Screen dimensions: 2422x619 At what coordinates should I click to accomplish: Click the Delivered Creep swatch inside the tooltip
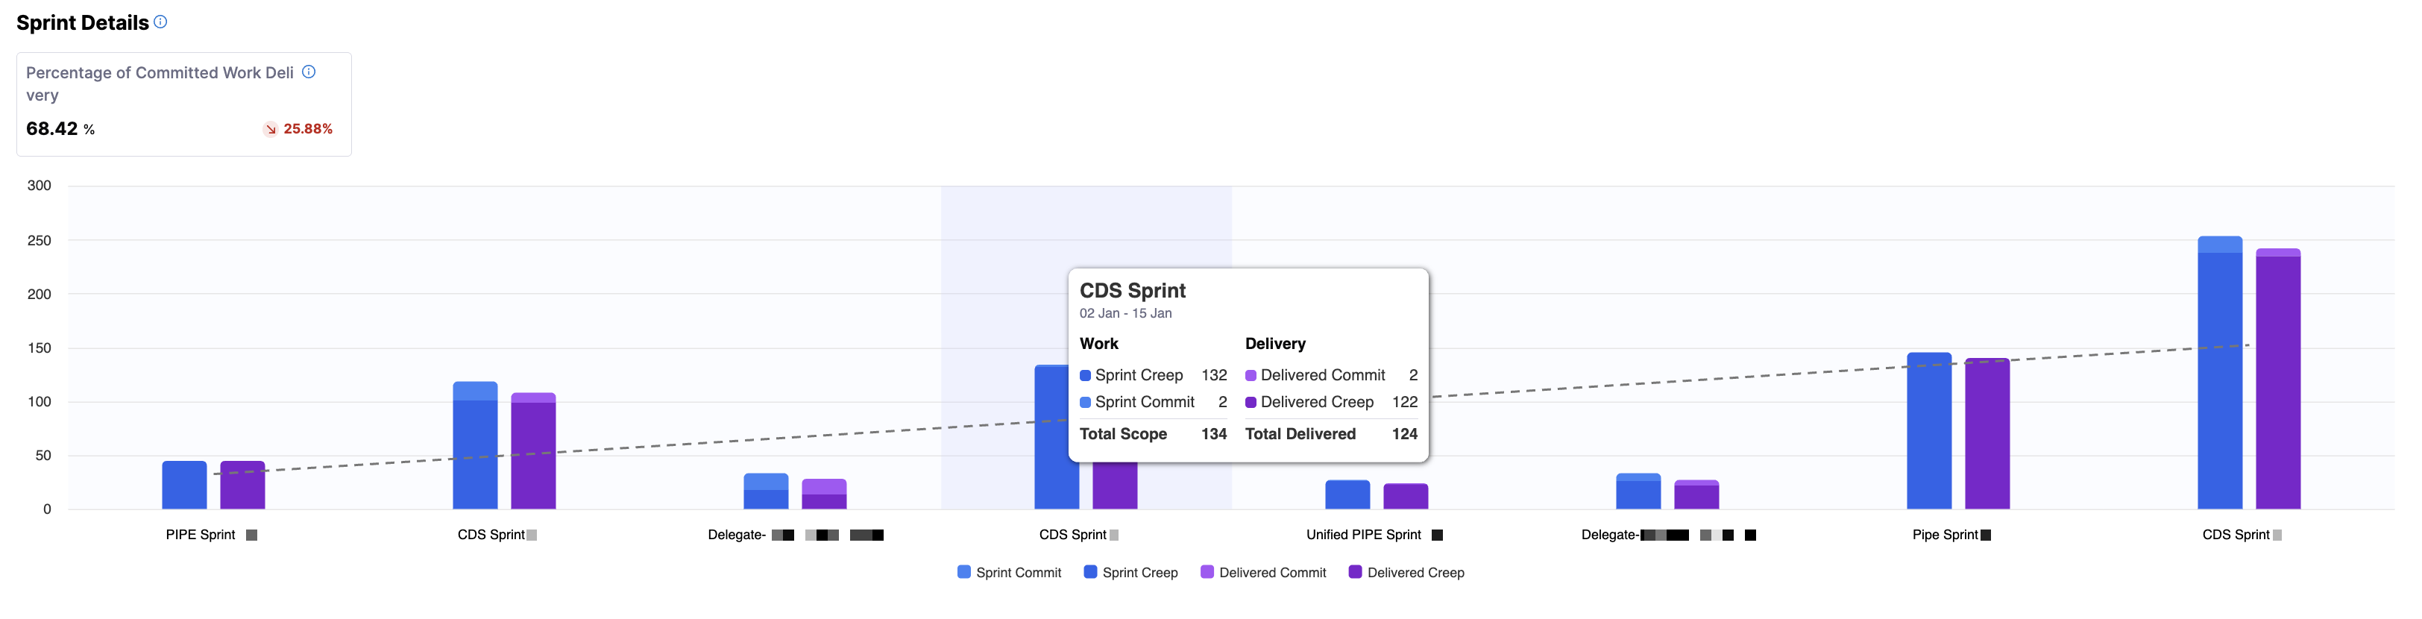[x=1251, y=403]
